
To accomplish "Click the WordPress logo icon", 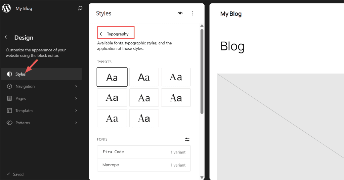I will click(6, 8).
